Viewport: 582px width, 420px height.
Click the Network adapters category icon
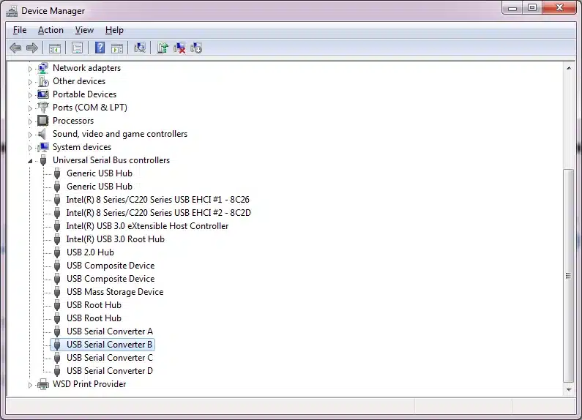43,68
